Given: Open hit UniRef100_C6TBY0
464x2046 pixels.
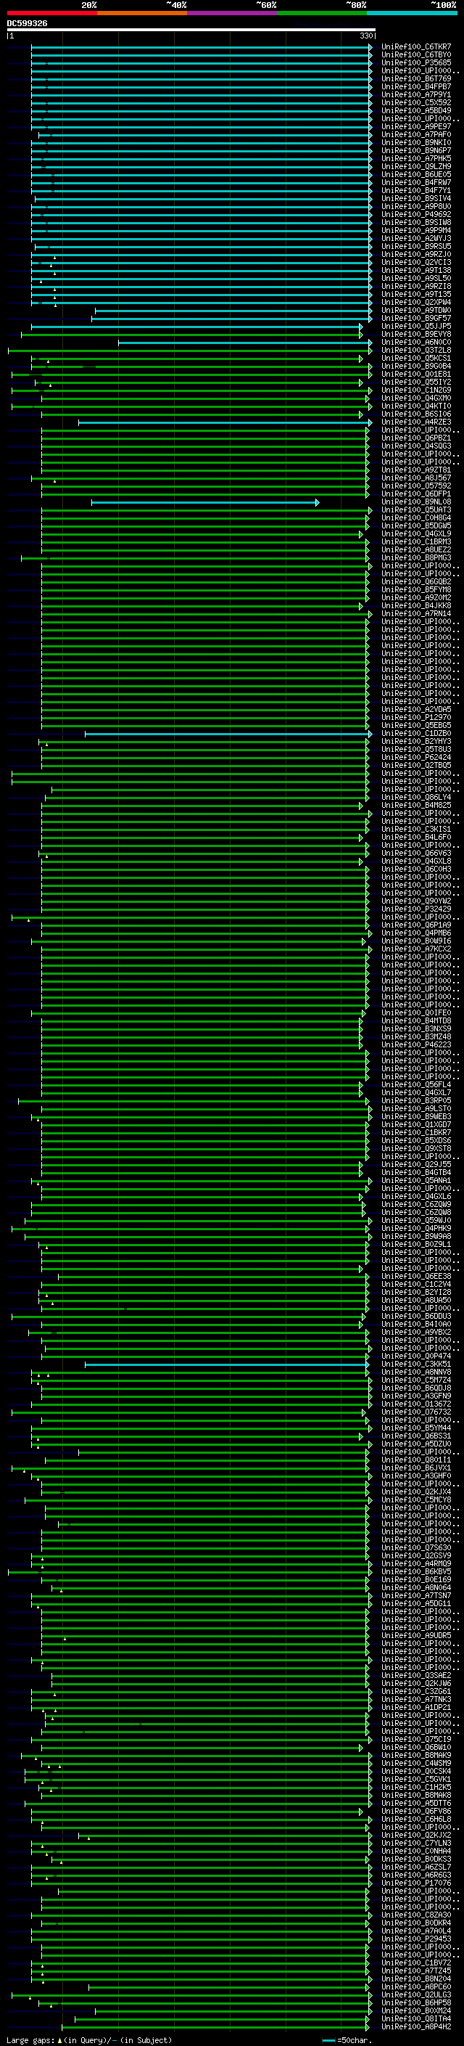Looking at the screenshot, I should [416, 55].
